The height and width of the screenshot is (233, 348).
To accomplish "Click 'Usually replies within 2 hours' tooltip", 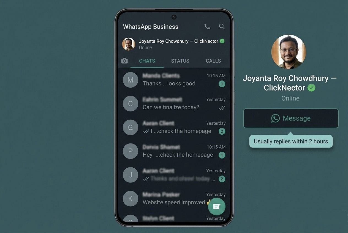I will (x=291, y=141).
